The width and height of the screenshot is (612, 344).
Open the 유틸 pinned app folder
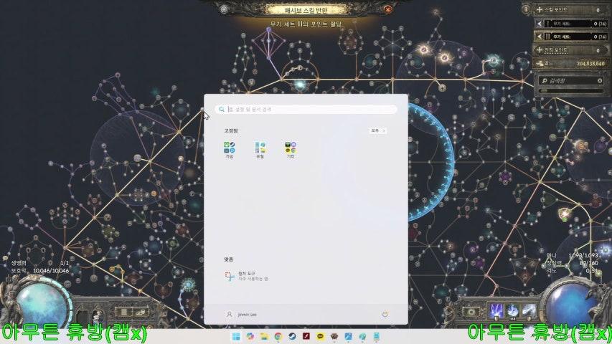pyautogui.click(x=260, y=149)
